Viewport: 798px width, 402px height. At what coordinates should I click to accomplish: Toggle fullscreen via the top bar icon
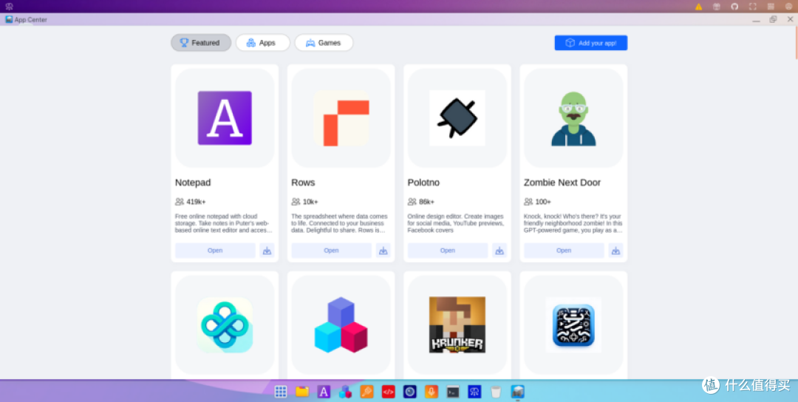(x=753, y=7)
